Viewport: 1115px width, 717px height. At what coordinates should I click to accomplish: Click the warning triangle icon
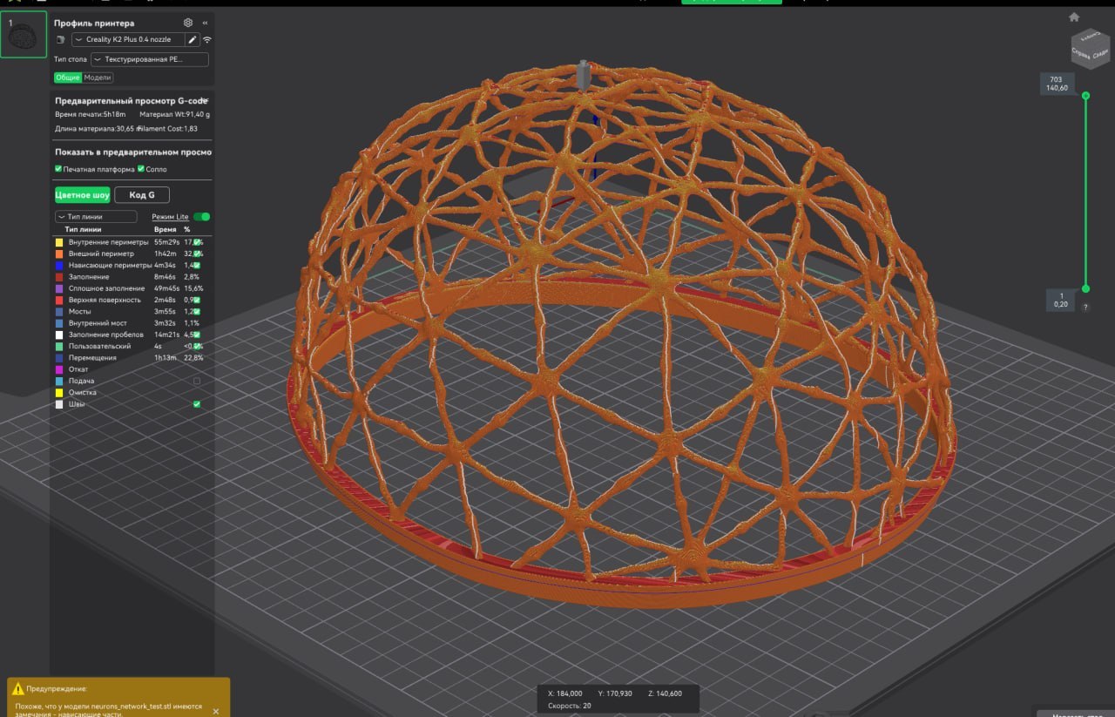pyautogui.click(x=18, y=688)
